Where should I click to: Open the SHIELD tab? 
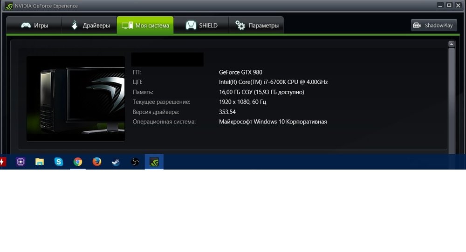[201, 26]
